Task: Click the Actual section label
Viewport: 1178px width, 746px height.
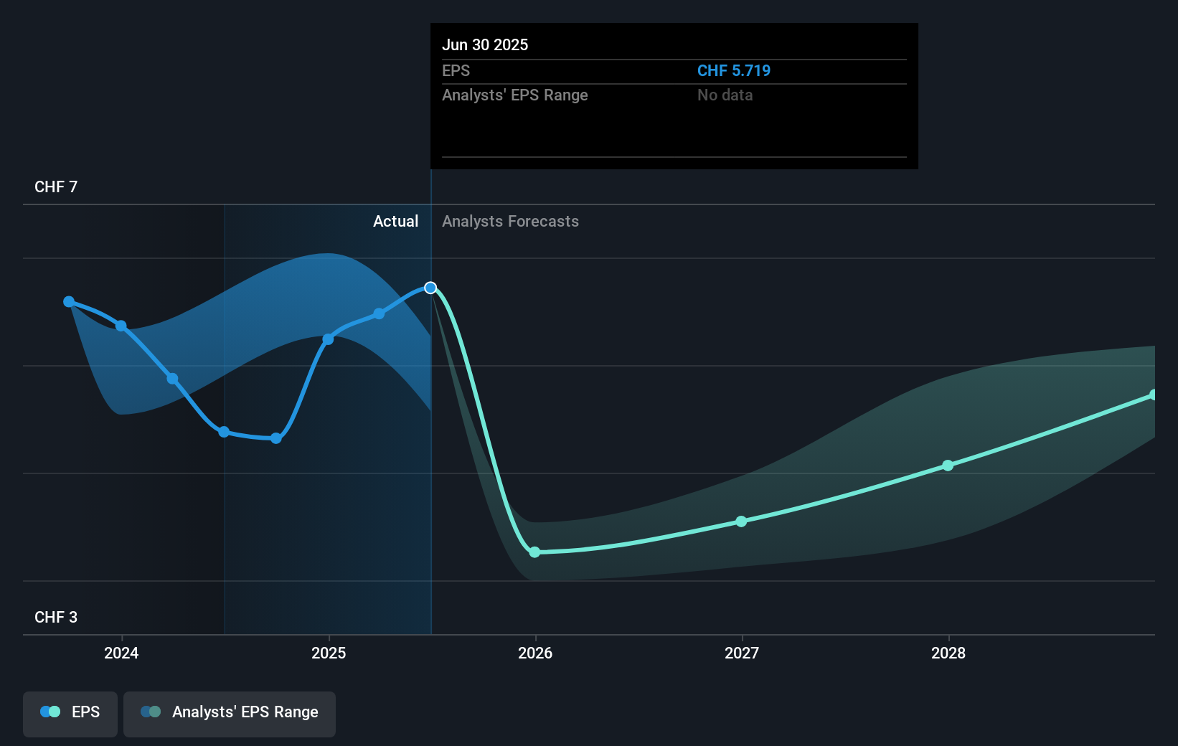Action: 395,222
